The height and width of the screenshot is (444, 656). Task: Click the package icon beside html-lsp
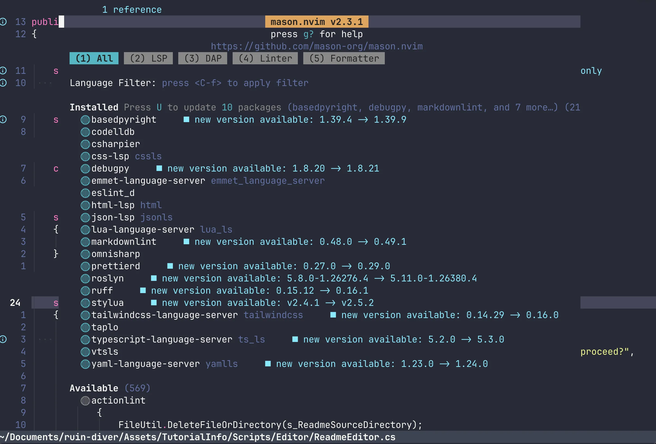coord(85,205)
